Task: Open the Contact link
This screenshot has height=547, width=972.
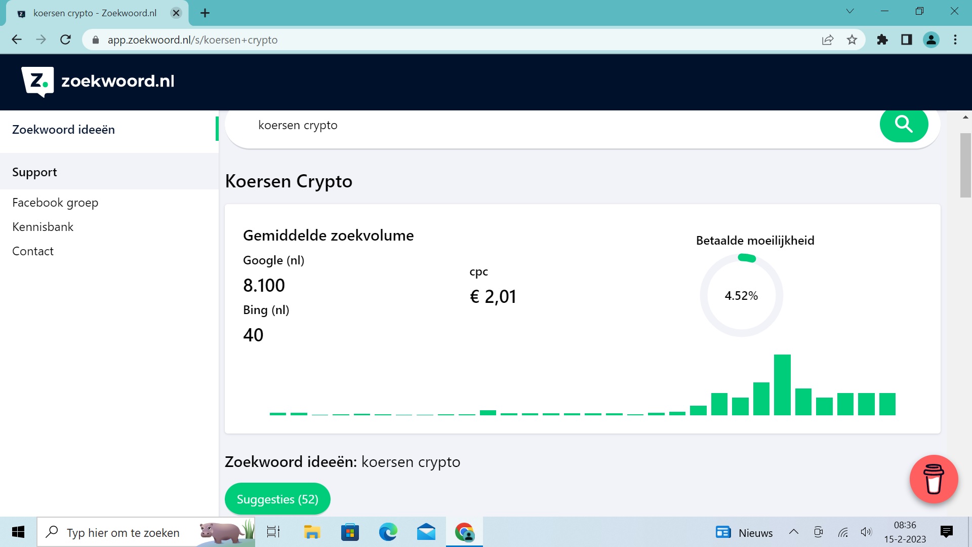Action: click(33, 251)
